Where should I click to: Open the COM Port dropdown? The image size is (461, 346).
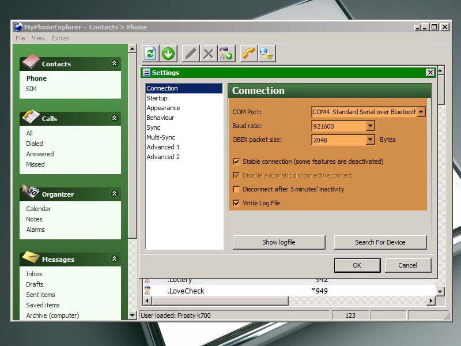(x=421, y=112)
